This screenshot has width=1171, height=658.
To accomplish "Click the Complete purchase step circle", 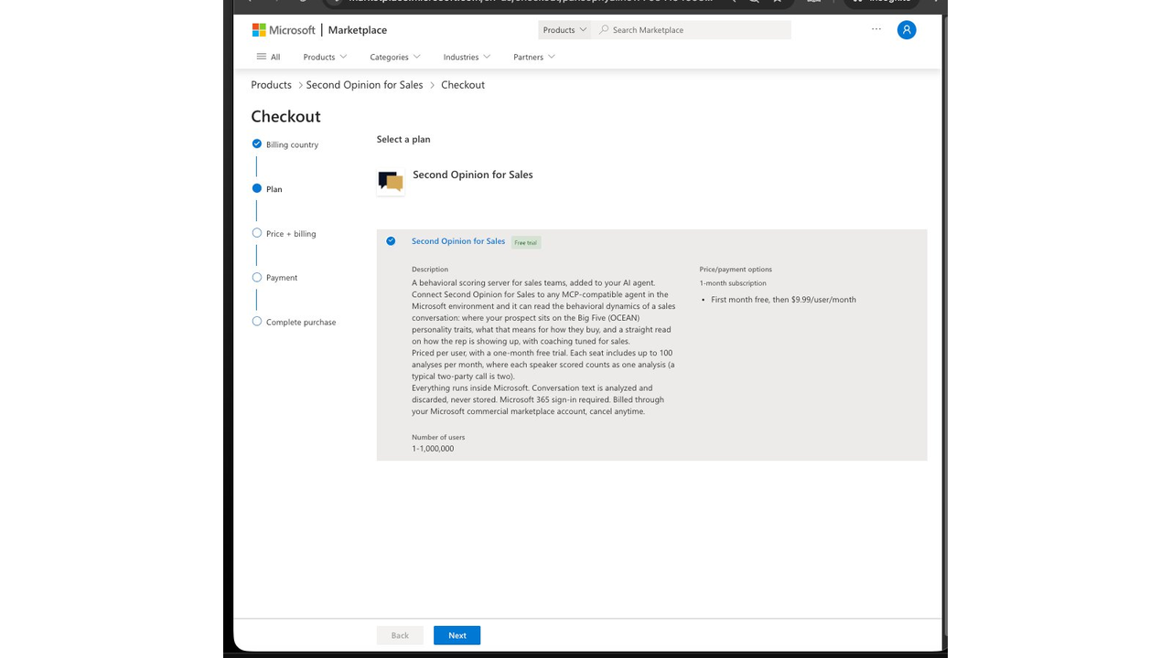I will tap(257, 322).
